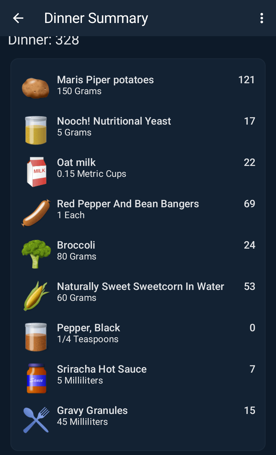
Task: Tap the potato food icon
Action: click(x=36, y=88)
